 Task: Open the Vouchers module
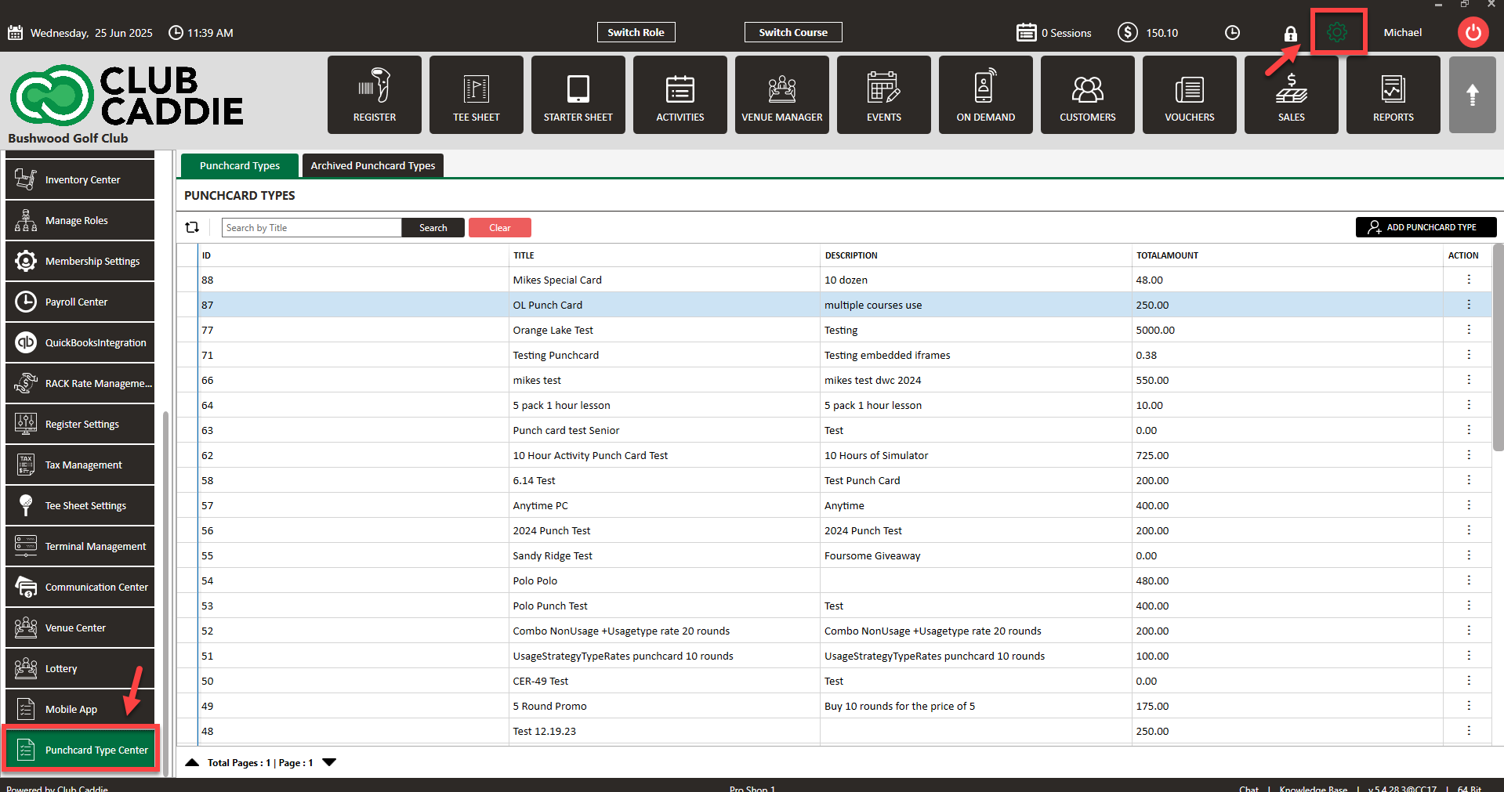1190,95
